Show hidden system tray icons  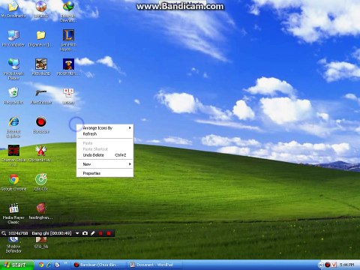click(321, 265)
